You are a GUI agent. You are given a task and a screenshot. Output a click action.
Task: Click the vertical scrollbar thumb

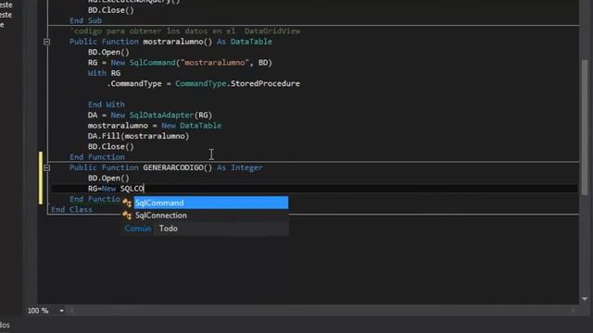point(585,127)
